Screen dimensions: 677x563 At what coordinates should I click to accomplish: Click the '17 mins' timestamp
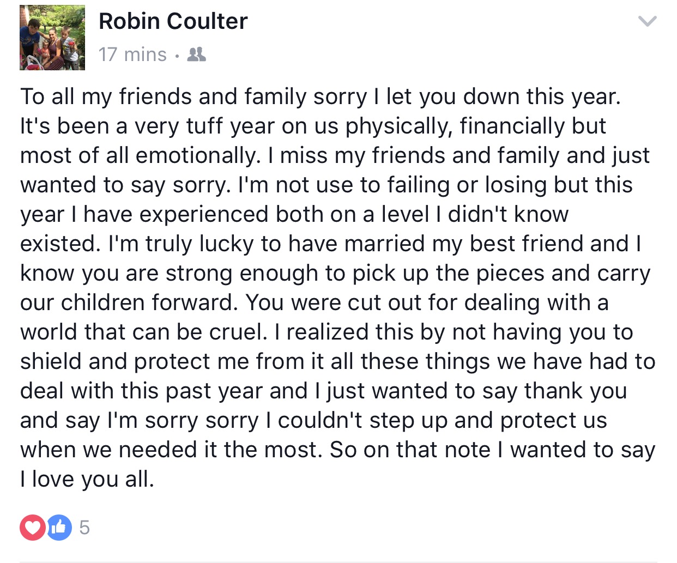(132, 55)
